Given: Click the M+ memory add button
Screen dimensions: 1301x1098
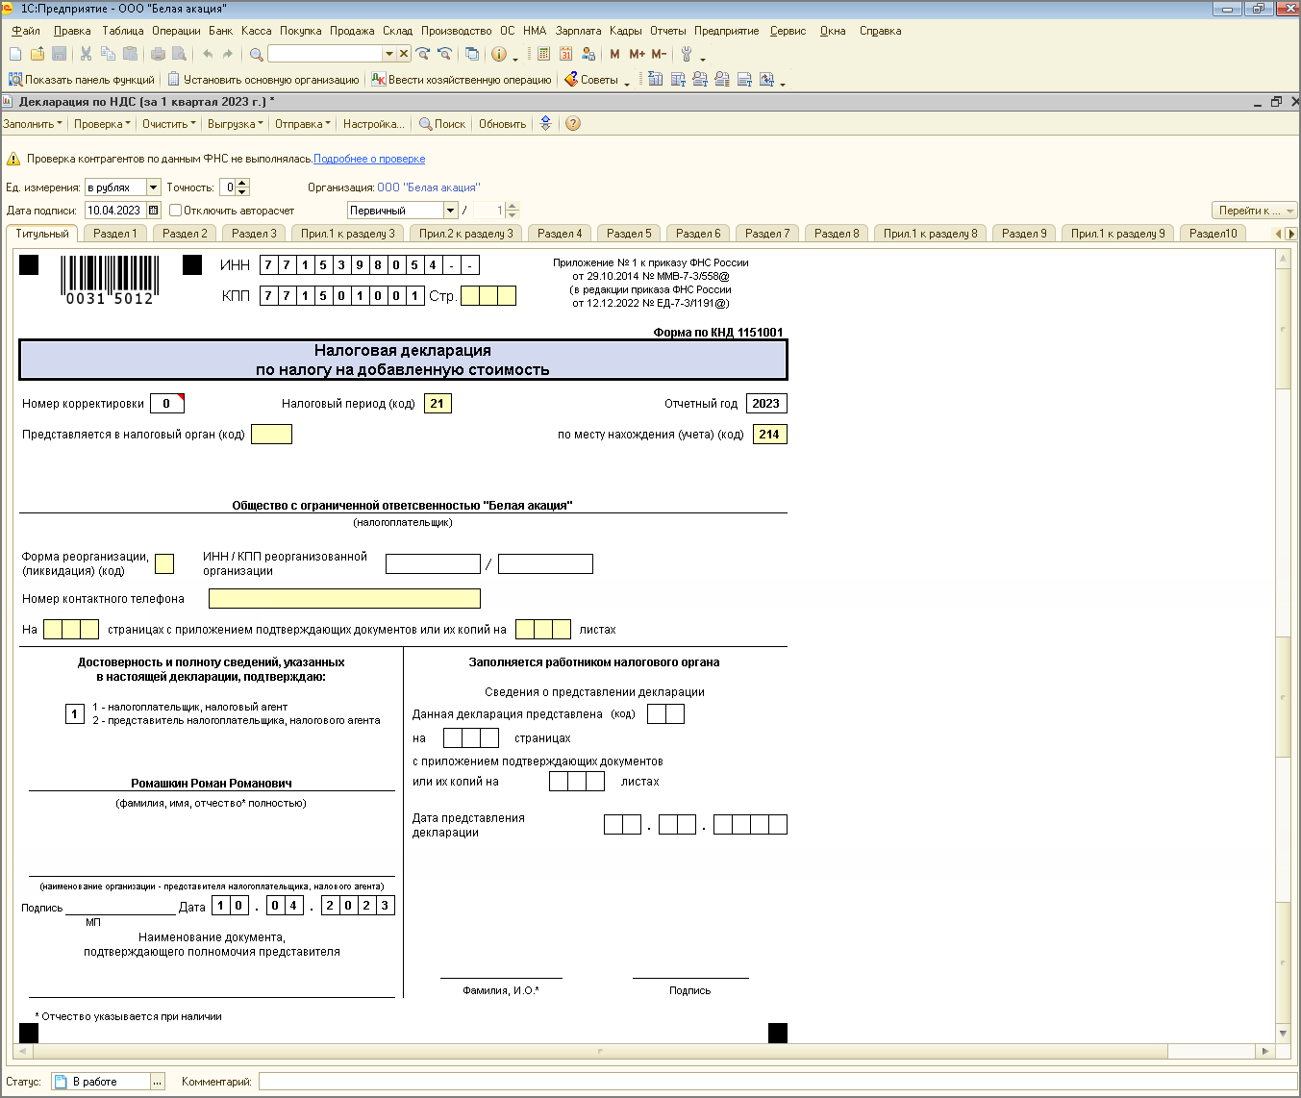Looking at the screenshot, I should click(x=637, y=54).
